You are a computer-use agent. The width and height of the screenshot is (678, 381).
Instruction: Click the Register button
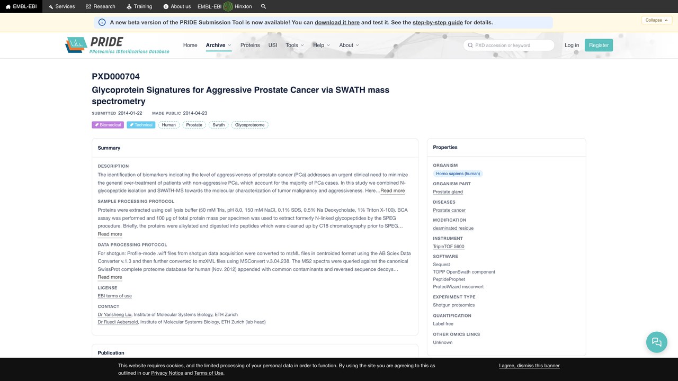599,45
